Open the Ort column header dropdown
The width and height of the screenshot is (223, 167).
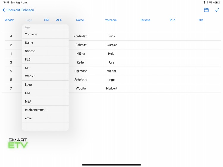point(201,20)
